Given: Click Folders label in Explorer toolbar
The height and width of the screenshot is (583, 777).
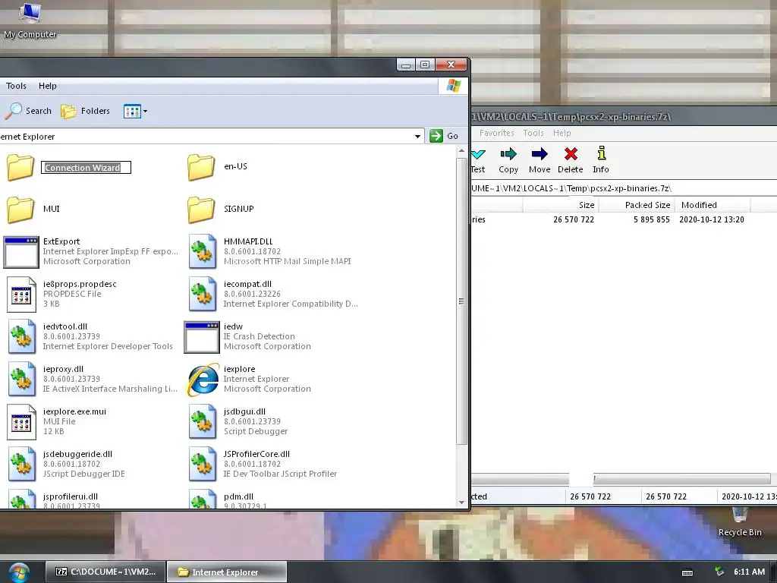Looking at the screenshot, I should click(96, 111).
